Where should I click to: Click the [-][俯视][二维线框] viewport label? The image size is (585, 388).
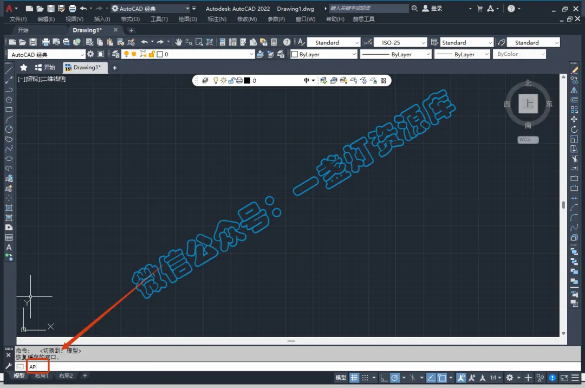(x=42, y=79)
